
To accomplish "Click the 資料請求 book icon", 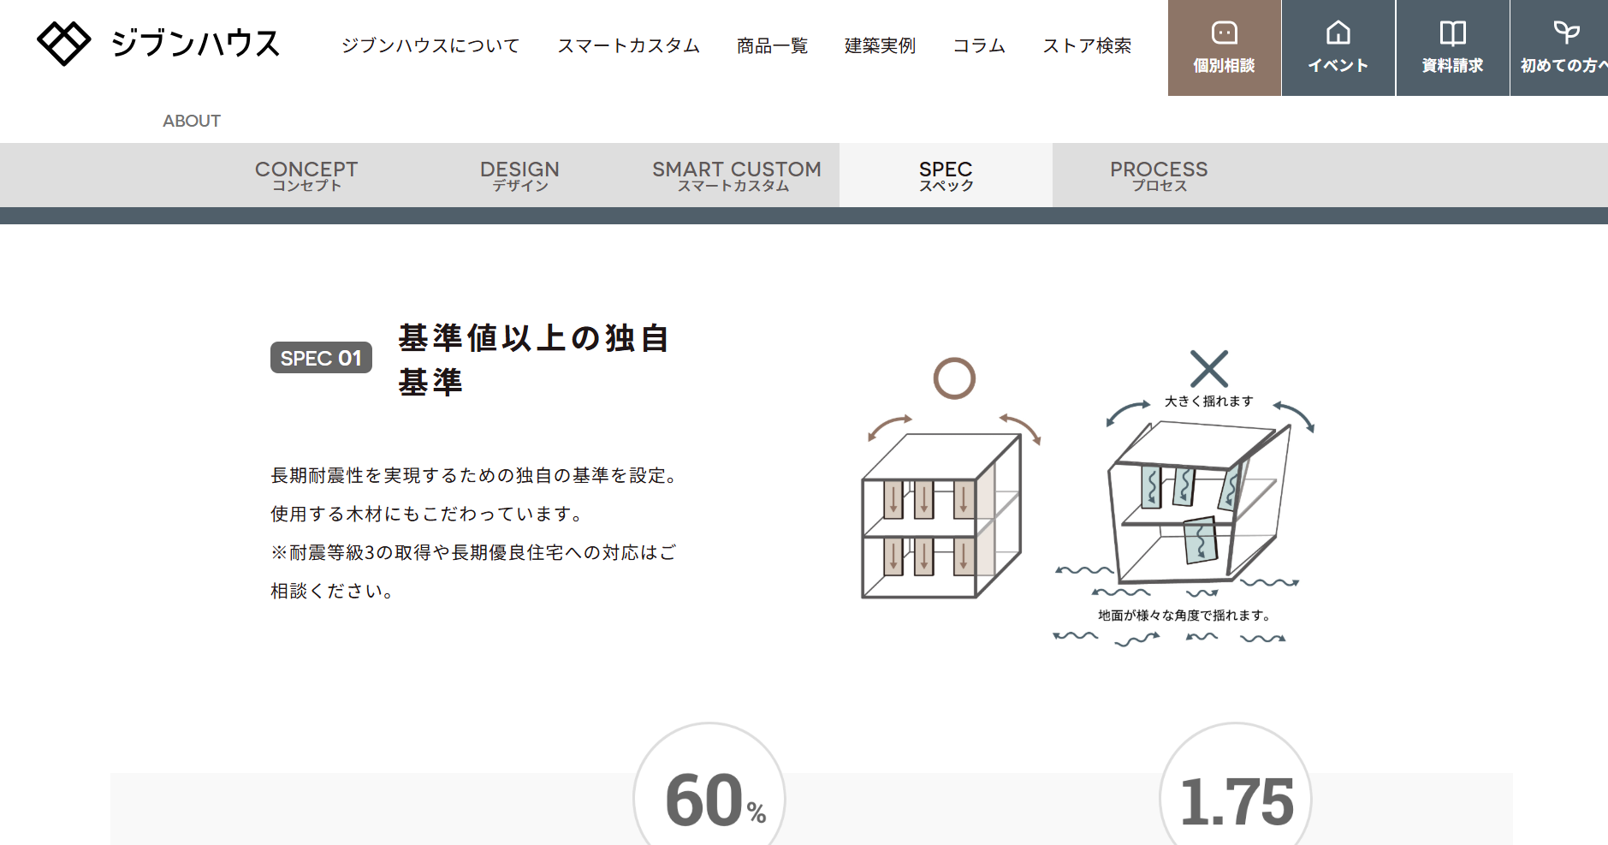I will [1452, 33].
